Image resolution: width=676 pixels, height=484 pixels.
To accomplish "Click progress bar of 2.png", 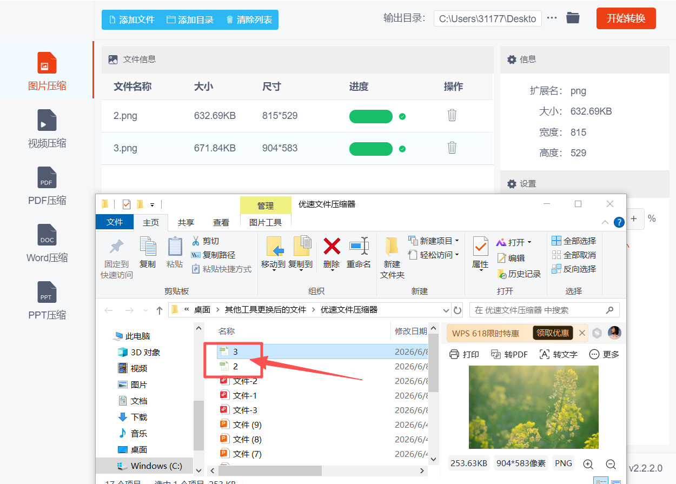I will pyautogui.click(x=371, y=116).
